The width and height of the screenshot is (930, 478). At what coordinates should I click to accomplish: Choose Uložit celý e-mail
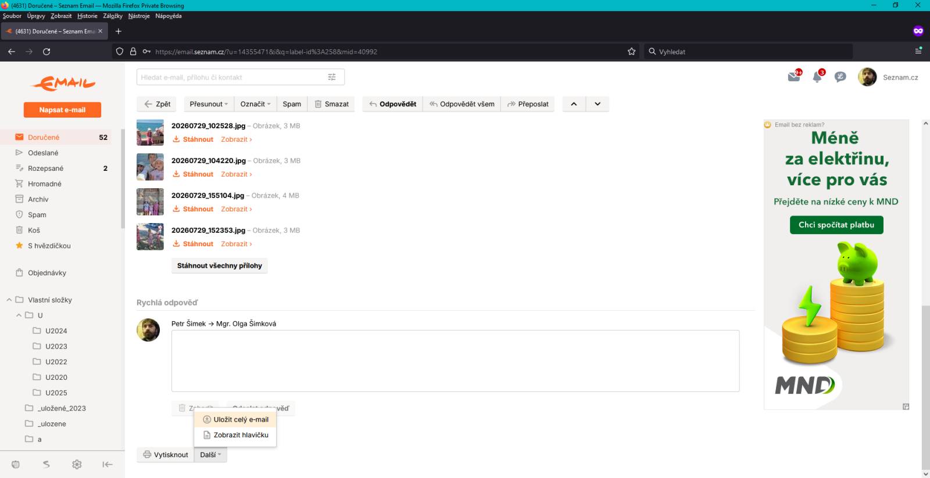tap(235, 419)
